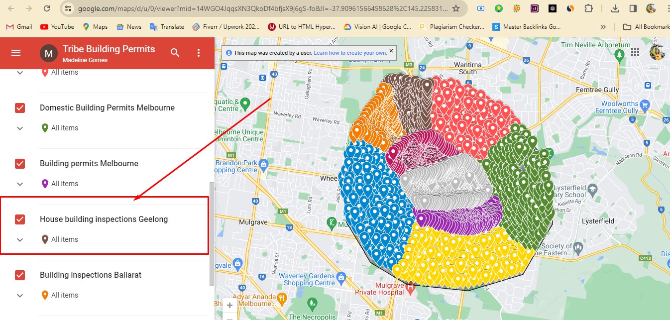This screenshot has width=670, height=320.
Task: Bookmark this page with the star icon
Action: point(456,8)
